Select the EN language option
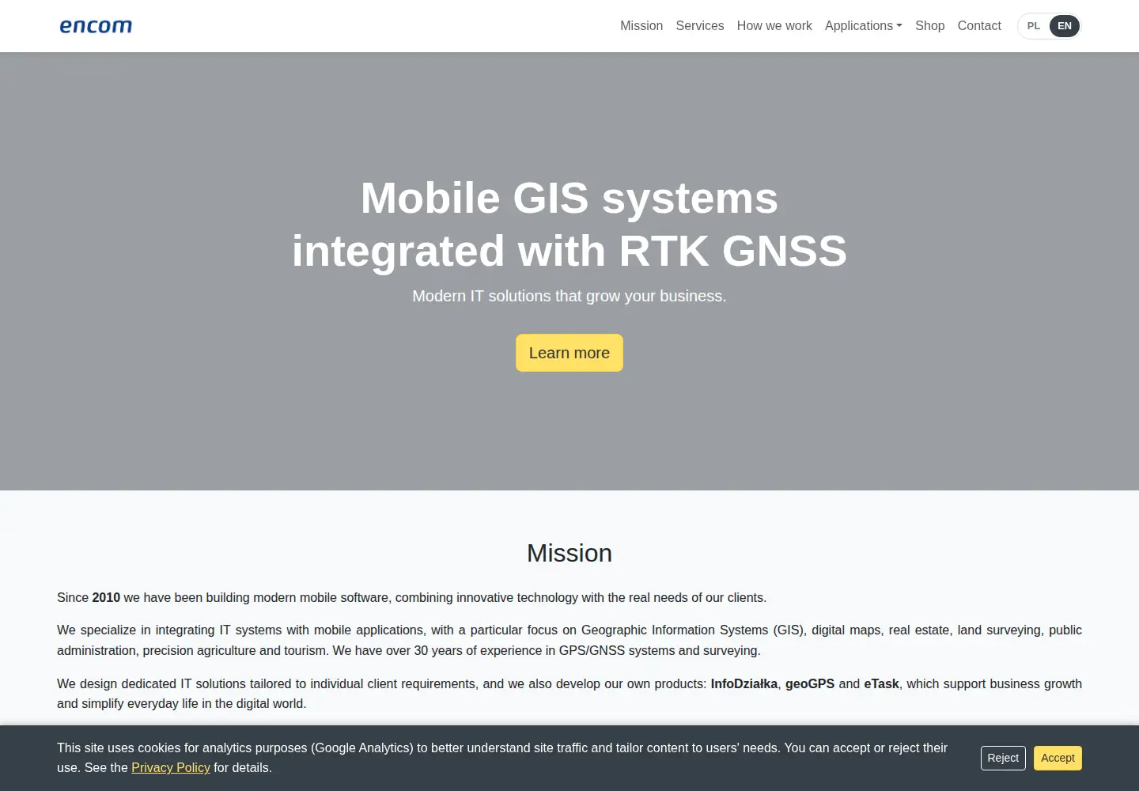The height and width of the screenshot is (791, 1139). [x=1065, y=26]
